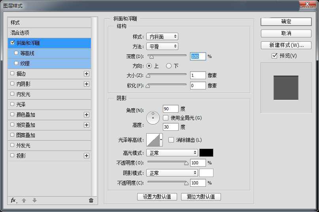Select 混合选项 in the styles list
This screenshot has height=212, width=319.
[20, 33]
